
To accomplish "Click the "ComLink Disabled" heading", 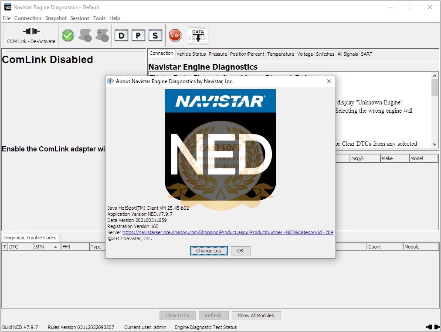I will 47,60.
